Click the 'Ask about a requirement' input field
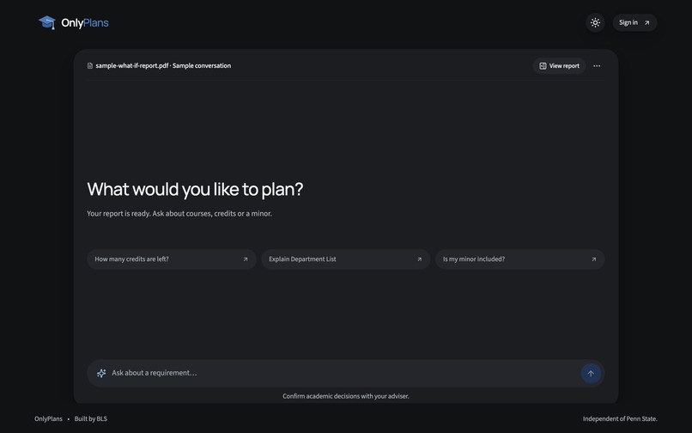 coord(344,374)
